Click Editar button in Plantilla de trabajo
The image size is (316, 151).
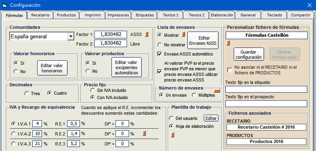211,118
